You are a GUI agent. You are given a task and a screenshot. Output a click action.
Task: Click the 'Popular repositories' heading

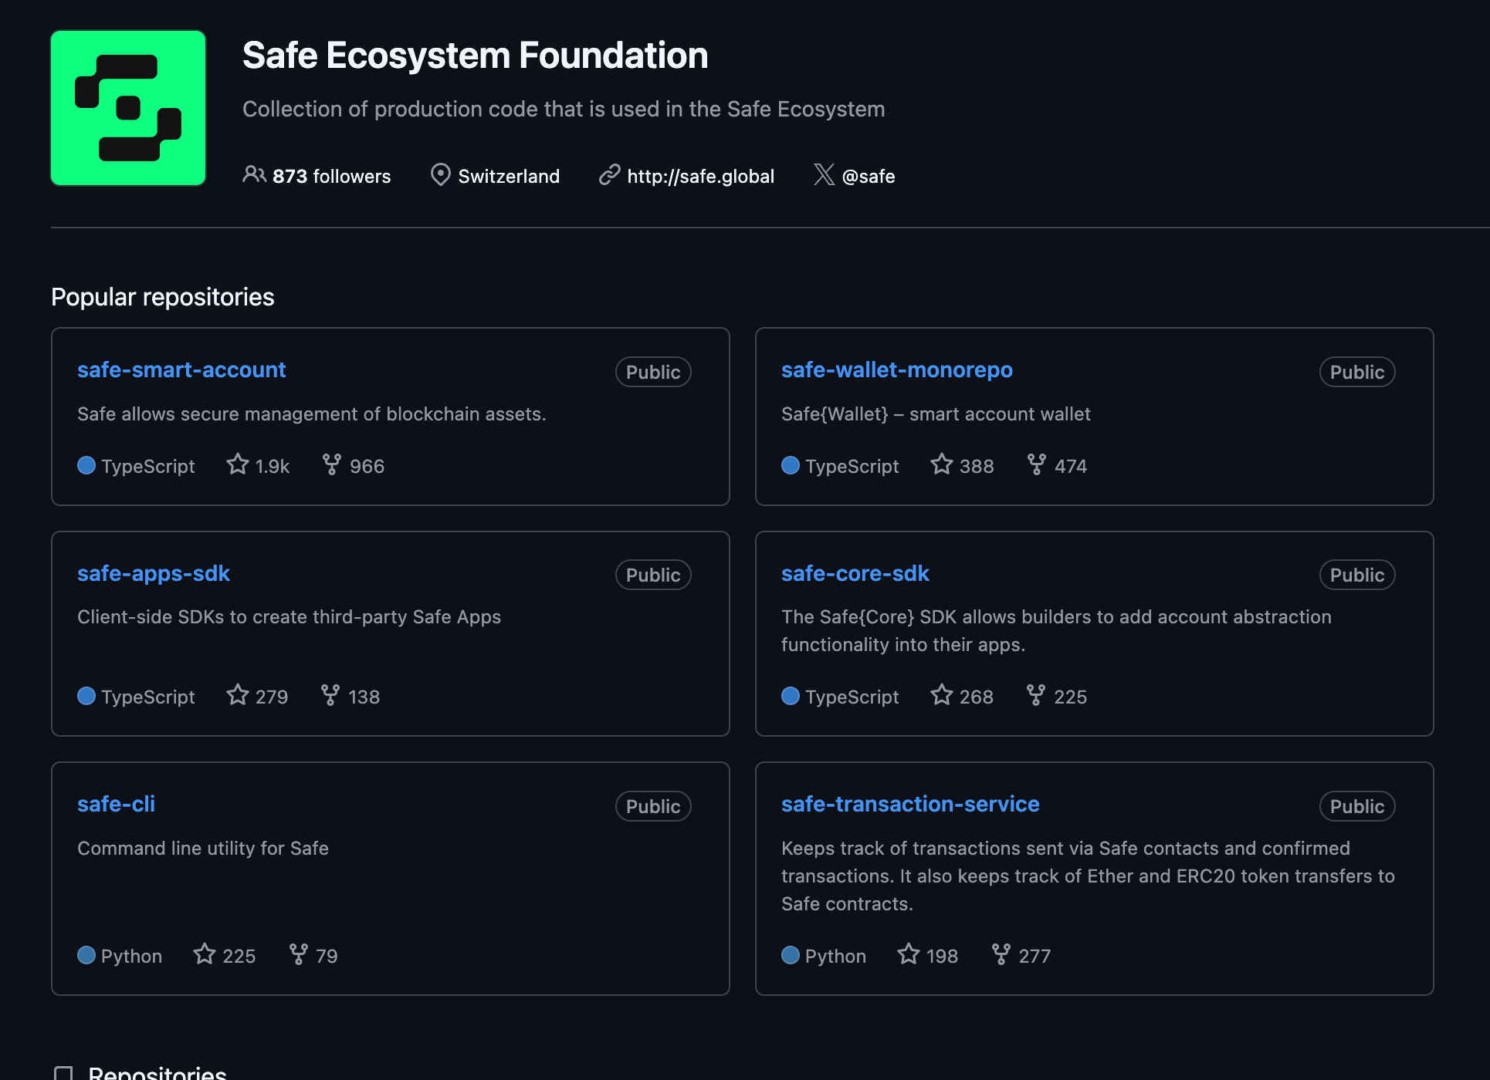click(x=163, y=297)
